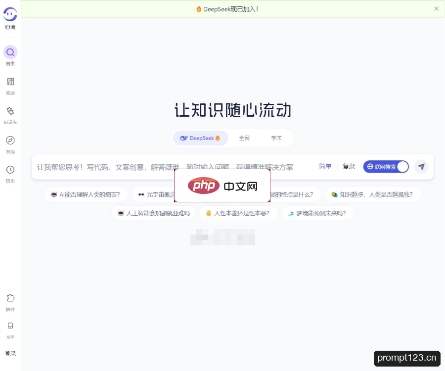Open the 知识库 knowledge base icon

click(x=10, y=111)
